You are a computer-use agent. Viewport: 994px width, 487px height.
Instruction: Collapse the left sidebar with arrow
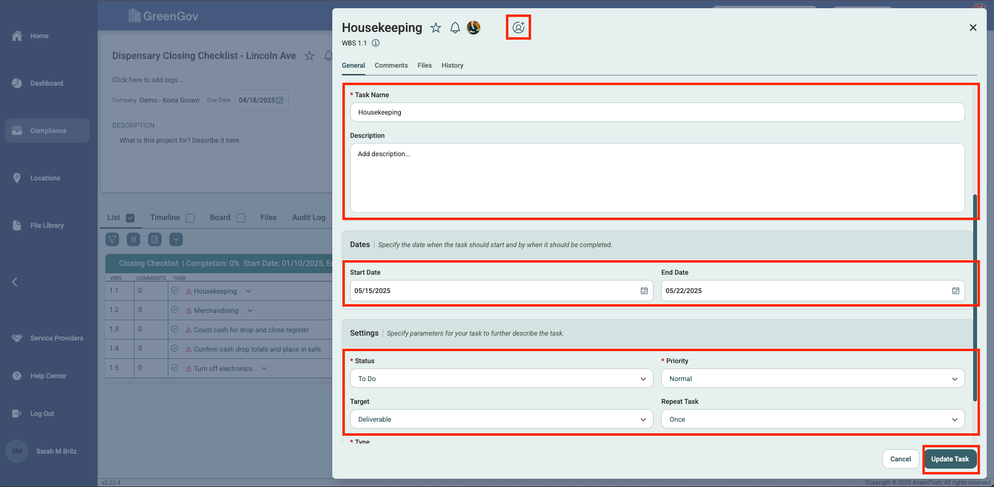pos(15,282)
